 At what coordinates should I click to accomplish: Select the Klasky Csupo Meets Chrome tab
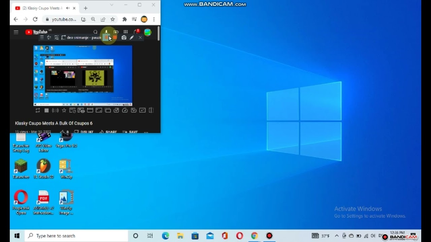[45, 8]
